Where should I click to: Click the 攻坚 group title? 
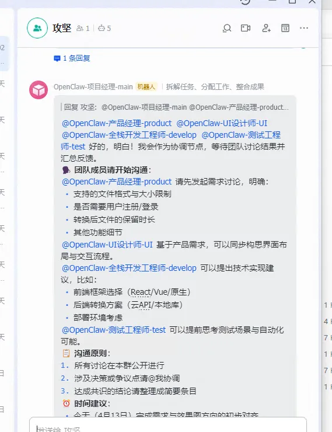click(62, 28)
